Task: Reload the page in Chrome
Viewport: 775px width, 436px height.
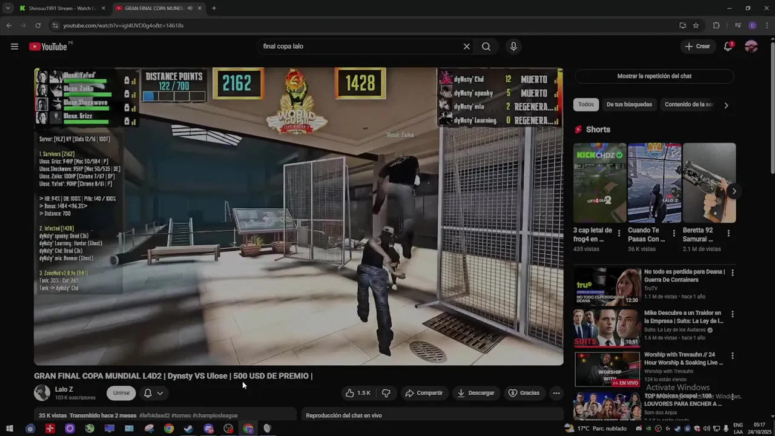Action: [38, 25]
